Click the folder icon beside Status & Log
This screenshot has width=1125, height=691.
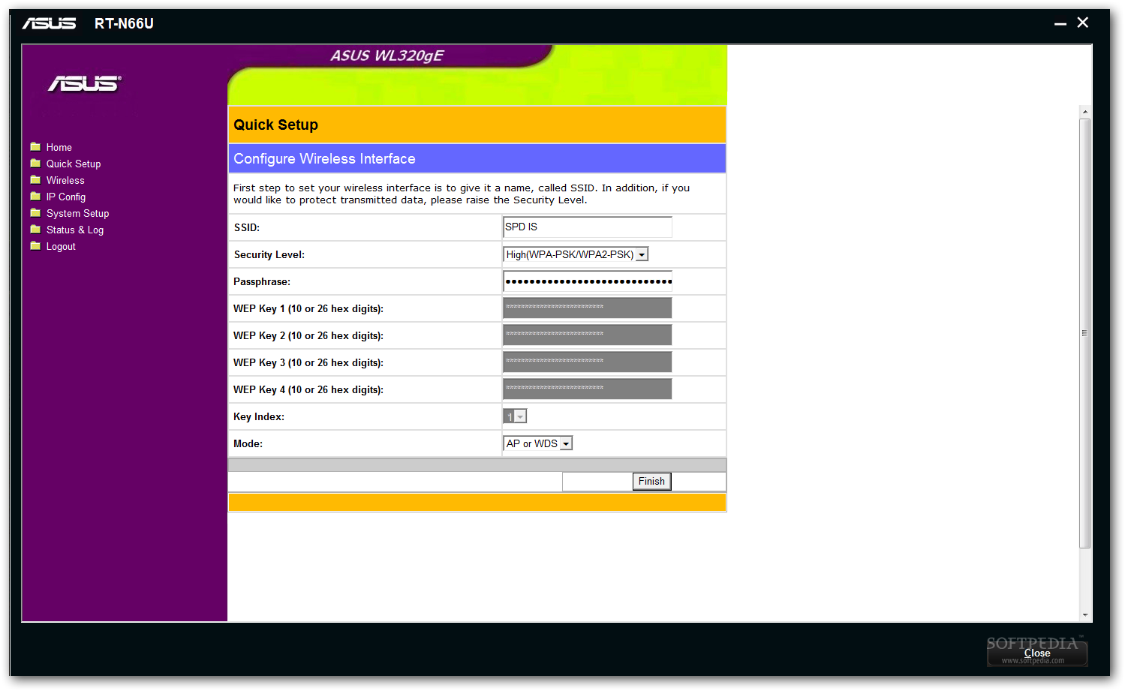(x=35, y=229)
